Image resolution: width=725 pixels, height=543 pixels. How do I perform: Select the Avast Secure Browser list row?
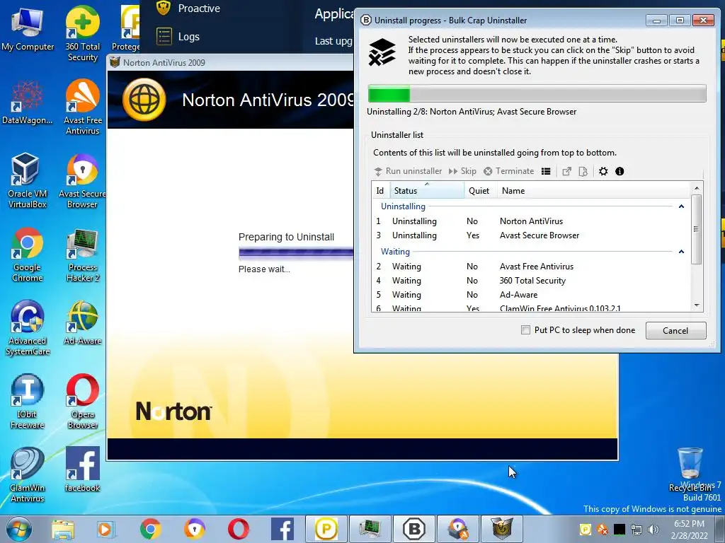tap(531, 235)
